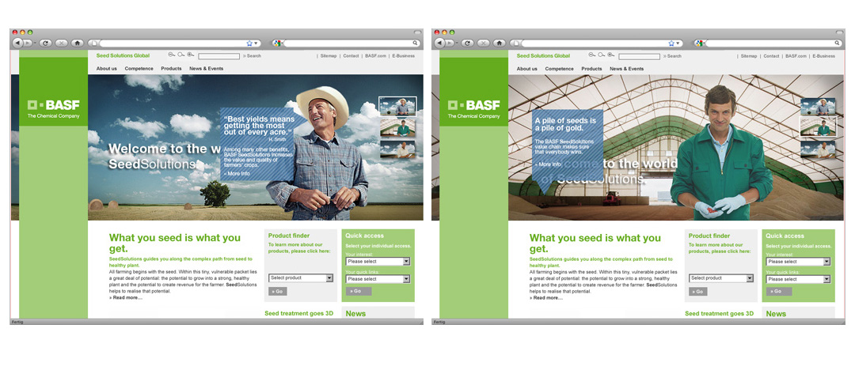Open Seed treatment goes 3D in left window
Screen dimensions: 855x370
(x=298, y=313)
